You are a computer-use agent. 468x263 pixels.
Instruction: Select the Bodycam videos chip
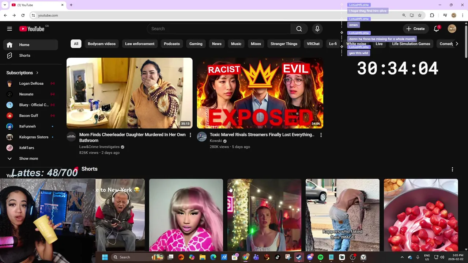102,44
